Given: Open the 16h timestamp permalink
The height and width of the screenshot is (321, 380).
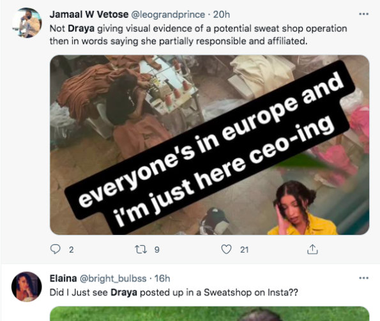Looking at the screenshot, I should 162,279.
